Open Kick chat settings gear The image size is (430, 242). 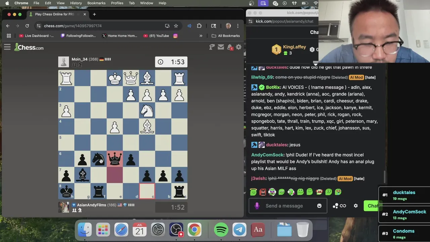tap(355, 206)
